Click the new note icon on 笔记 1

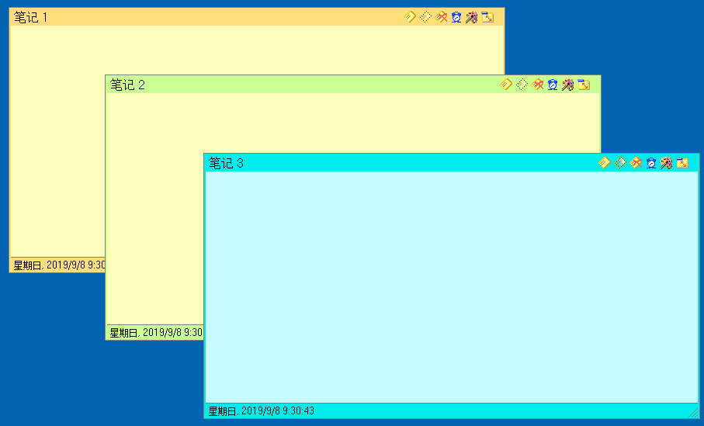click(x=411, y=17)
